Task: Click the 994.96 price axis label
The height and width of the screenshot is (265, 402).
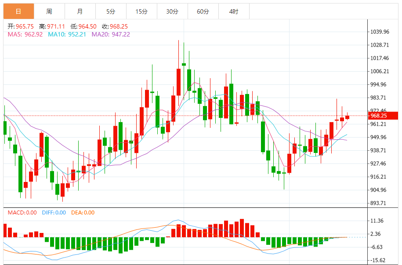Action: (378, 85)
